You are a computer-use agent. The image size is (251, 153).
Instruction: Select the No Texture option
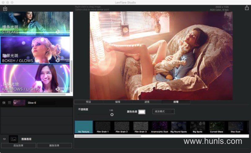(84, 127)
